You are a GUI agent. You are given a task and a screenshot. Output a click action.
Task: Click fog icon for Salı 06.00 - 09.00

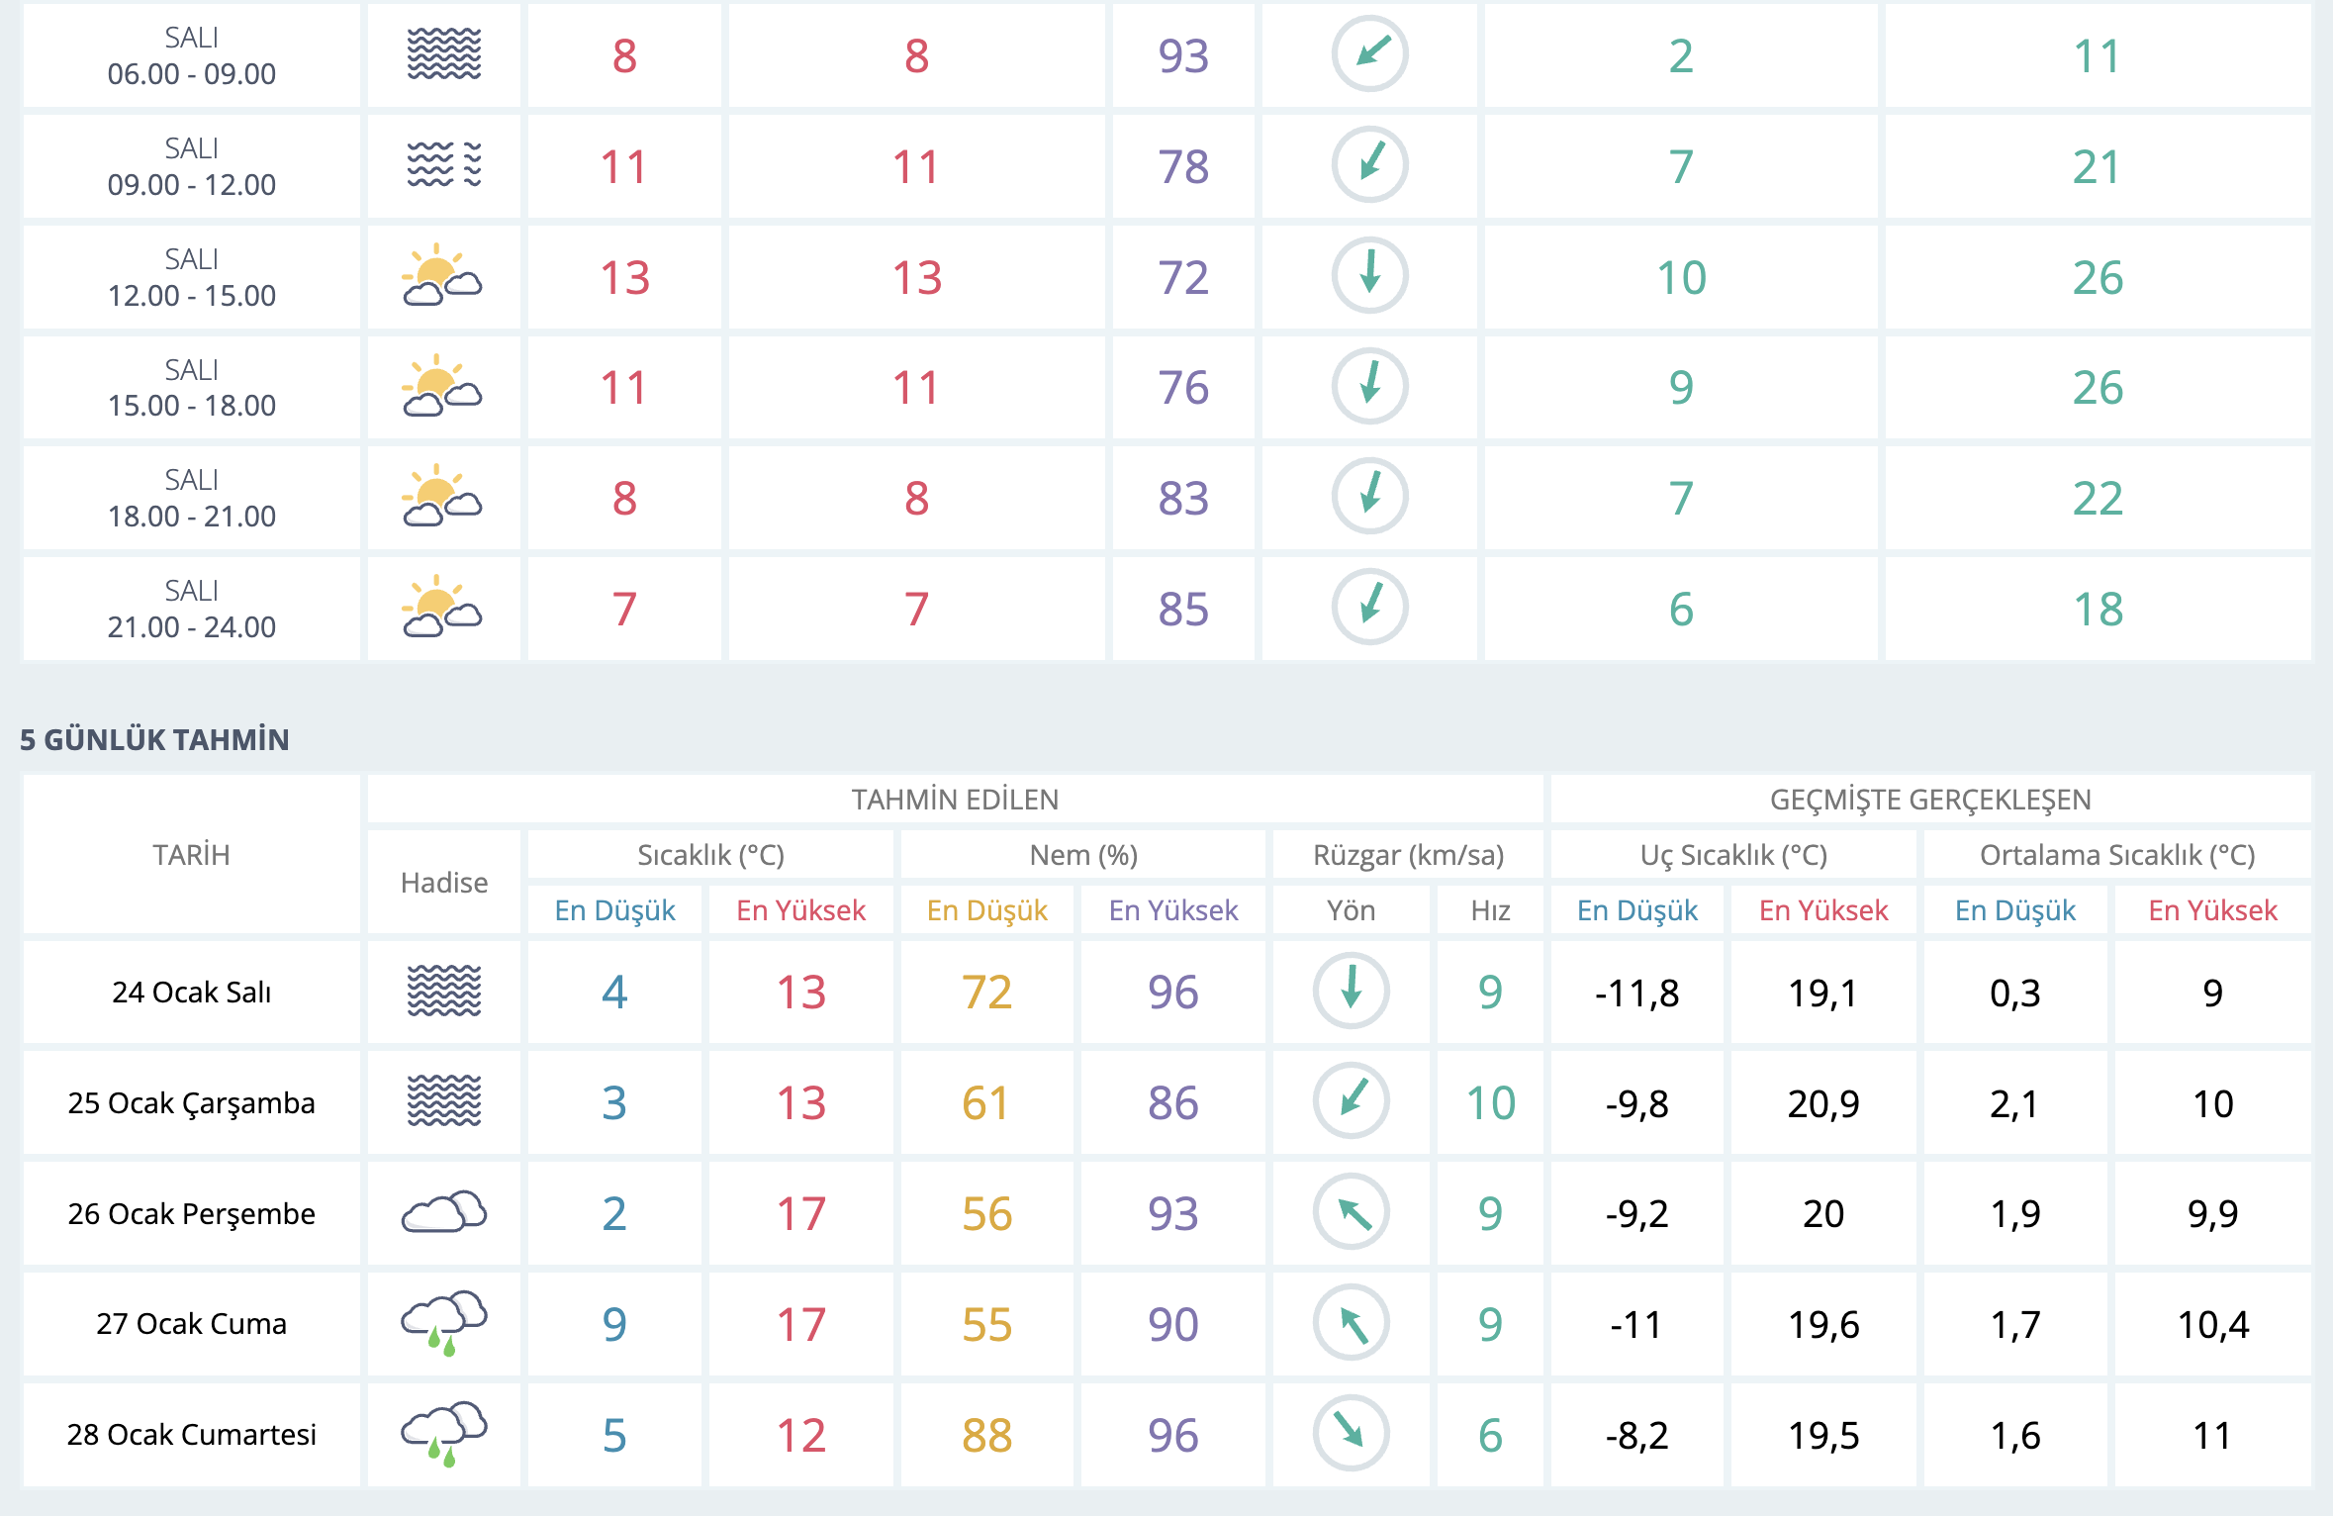[444, 54]
